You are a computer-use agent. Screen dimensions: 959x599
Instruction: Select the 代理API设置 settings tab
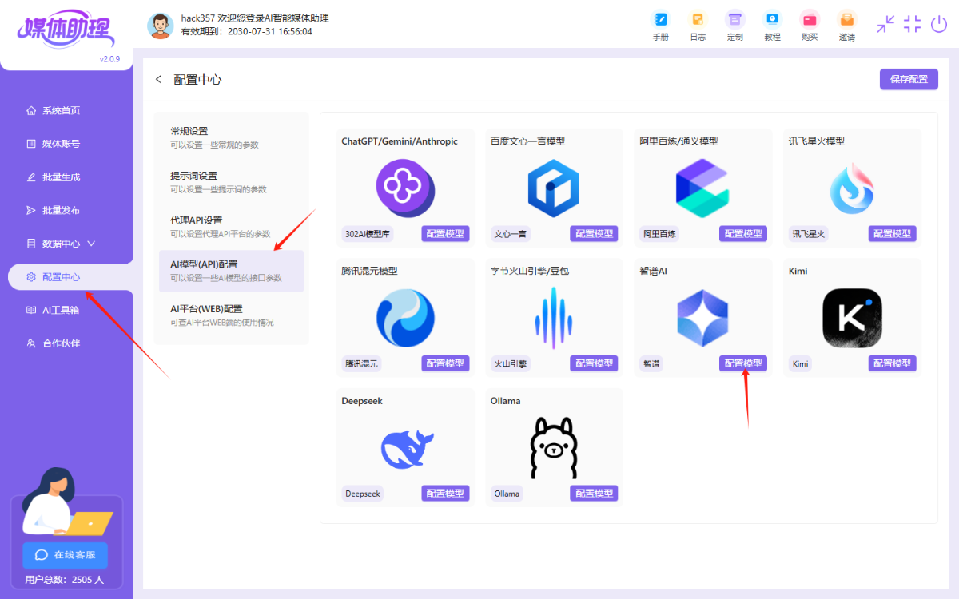[x=231, y=227]
